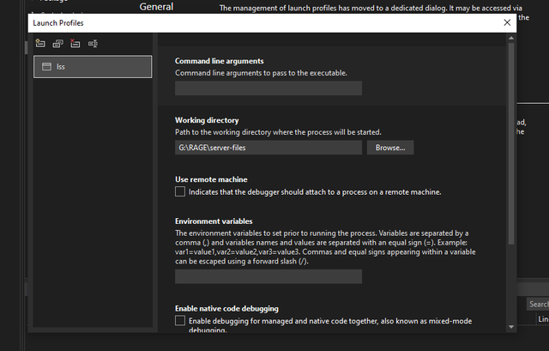This screenshot has height=351, width=549.
Task: Click the vertical scrollbar thumb in dialog
Action: click(x=511, y=143)
